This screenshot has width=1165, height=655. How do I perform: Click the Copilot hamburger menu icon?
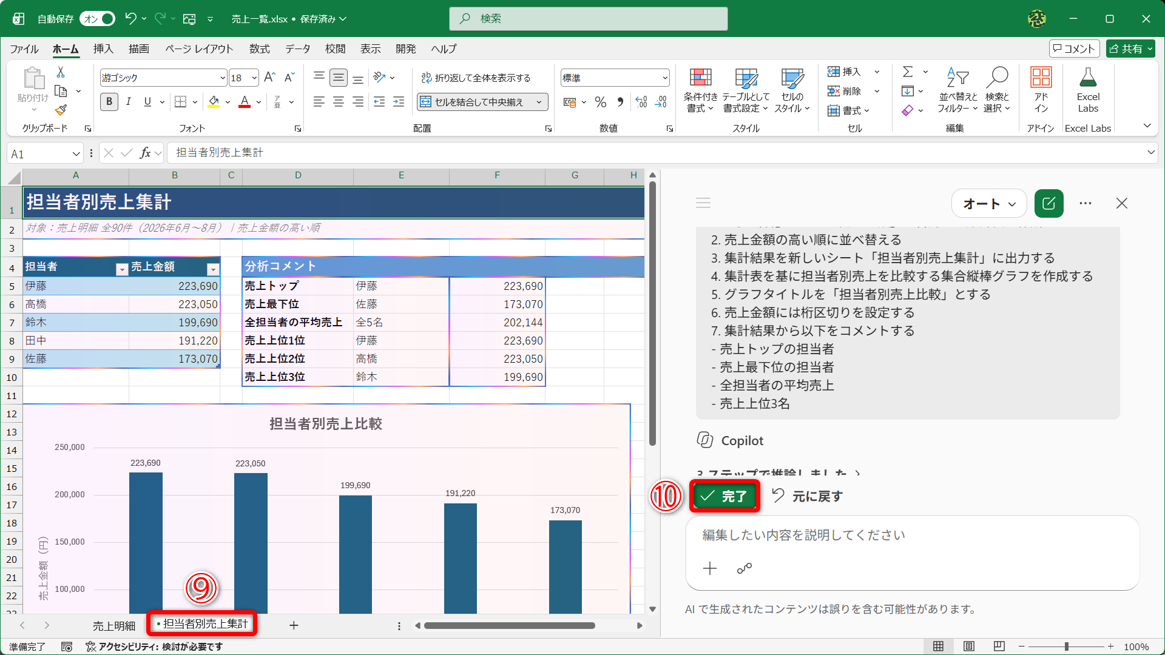[703, 203]
